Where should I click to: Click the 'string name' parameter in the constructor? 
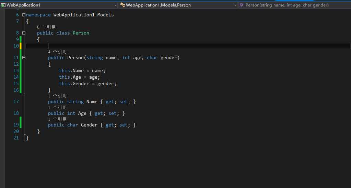102,57
